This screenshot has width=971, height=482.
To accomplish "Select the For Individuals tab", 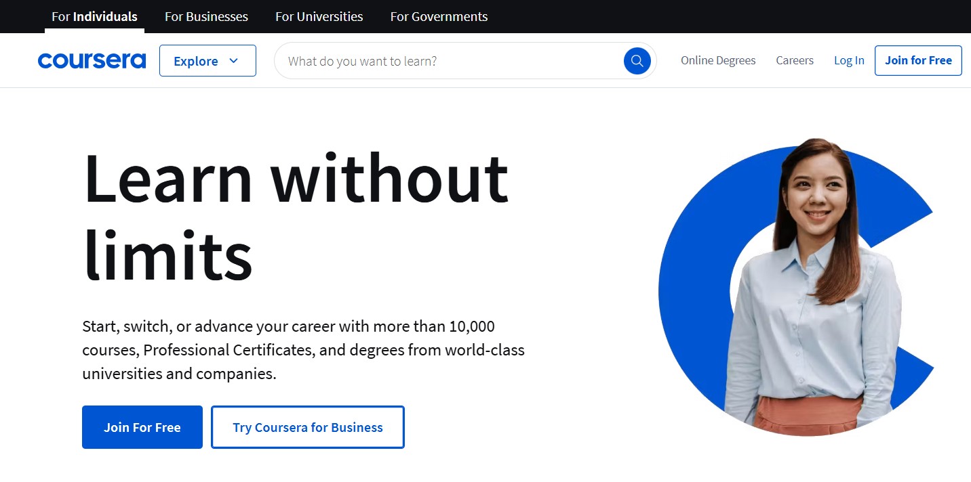I will tap(94, 16).
